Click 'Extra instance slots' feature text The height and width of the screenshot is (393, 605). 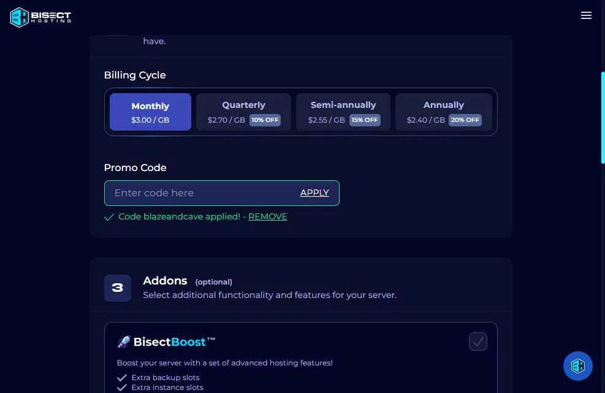pyautogui.click(x=167, y=387)
